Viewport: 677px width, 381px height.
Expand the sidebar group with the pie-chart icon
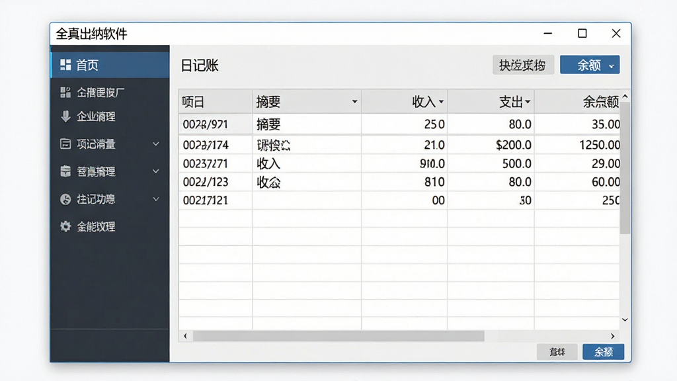[x=156, y=199]
